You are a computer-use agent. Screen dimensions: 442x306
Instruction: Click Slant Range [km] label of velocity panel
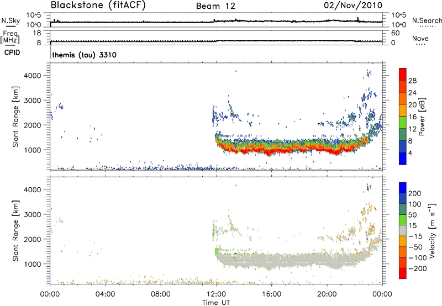(15, 230)
